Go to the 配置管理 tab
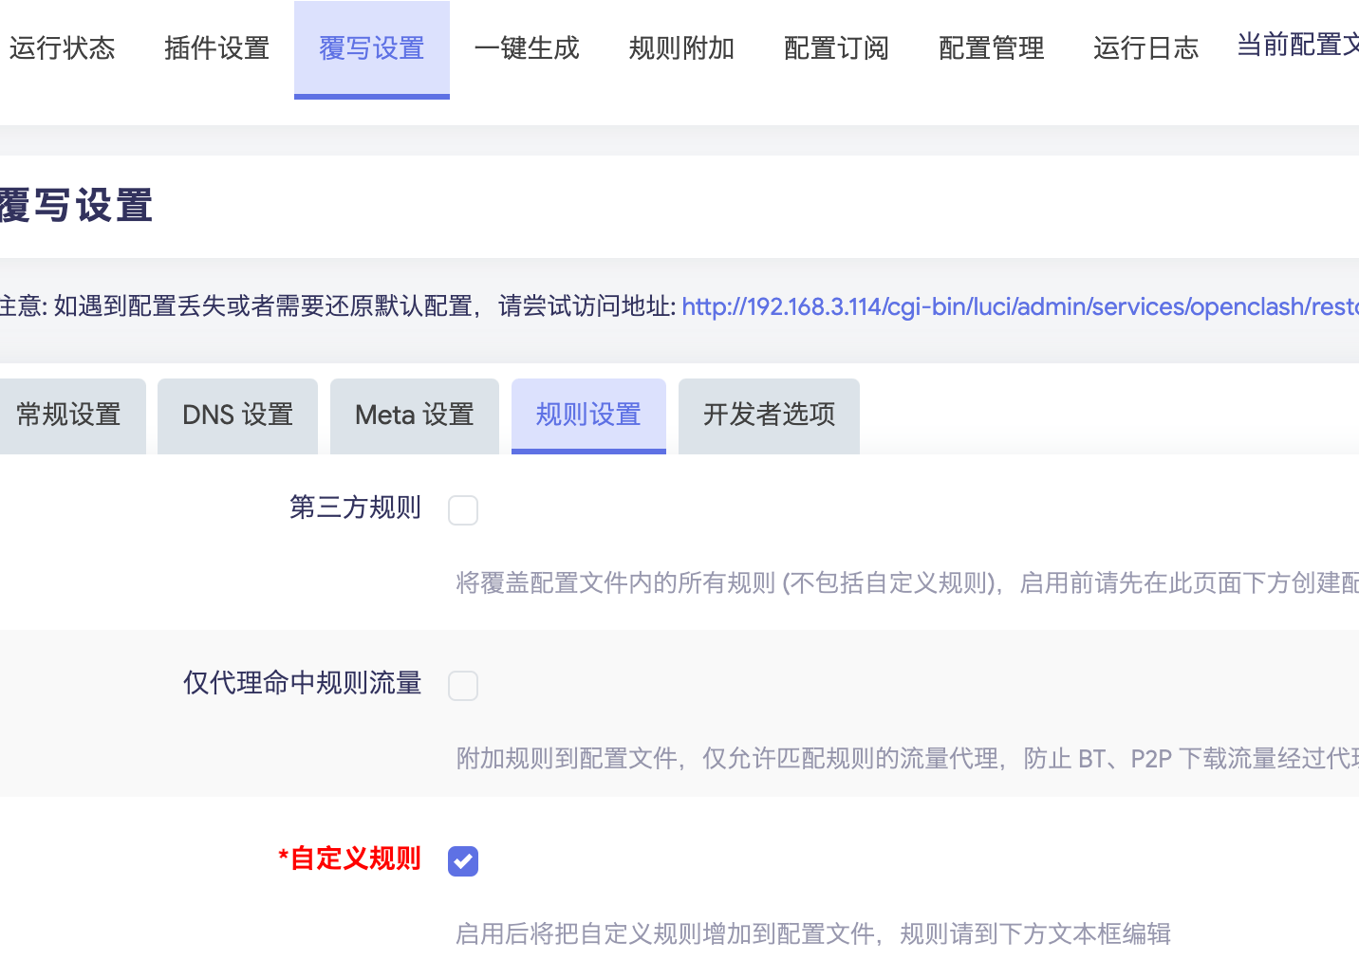The width and height of the screenshot is (1359, 960). (x=991, y=49)
